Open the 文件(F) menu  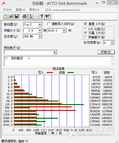coord(7,10)
